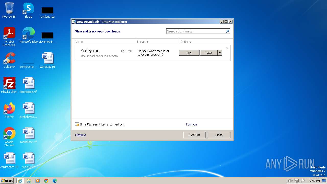
Task: Select the laterbelow.rtf document icon
Action: [28, 85]
